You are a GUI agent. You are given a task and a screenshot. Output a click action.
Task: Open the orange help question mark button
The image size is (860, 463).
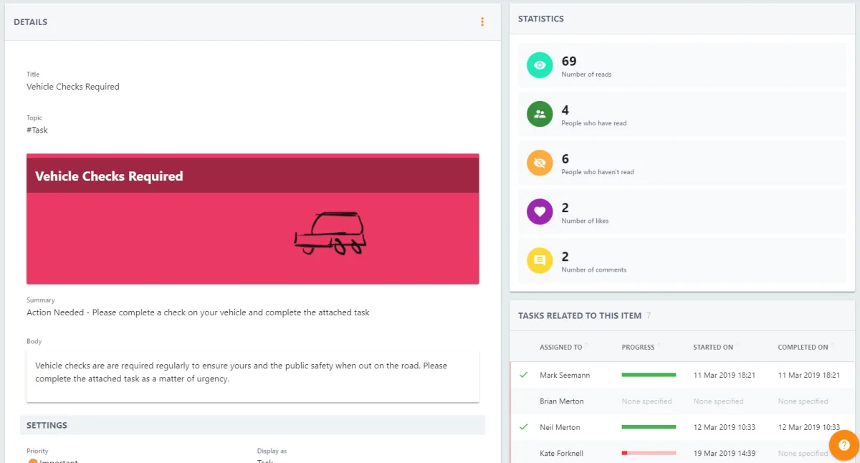tap(844, 445)
